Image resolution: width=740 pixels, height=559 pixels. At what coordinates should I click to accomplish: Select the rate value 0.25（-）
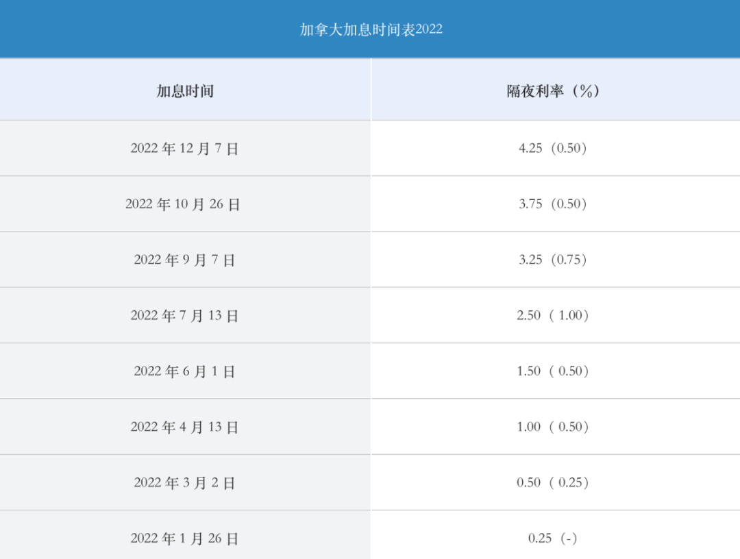[553, 538]
